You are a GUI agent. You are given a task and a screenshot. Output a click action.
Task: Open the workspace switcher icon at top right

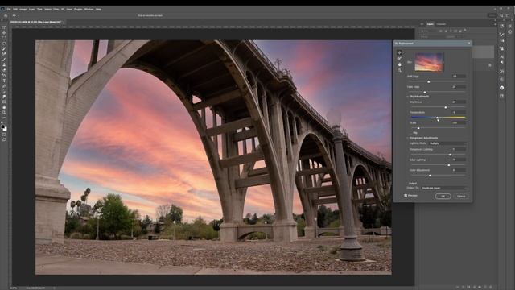pos(508,15)
